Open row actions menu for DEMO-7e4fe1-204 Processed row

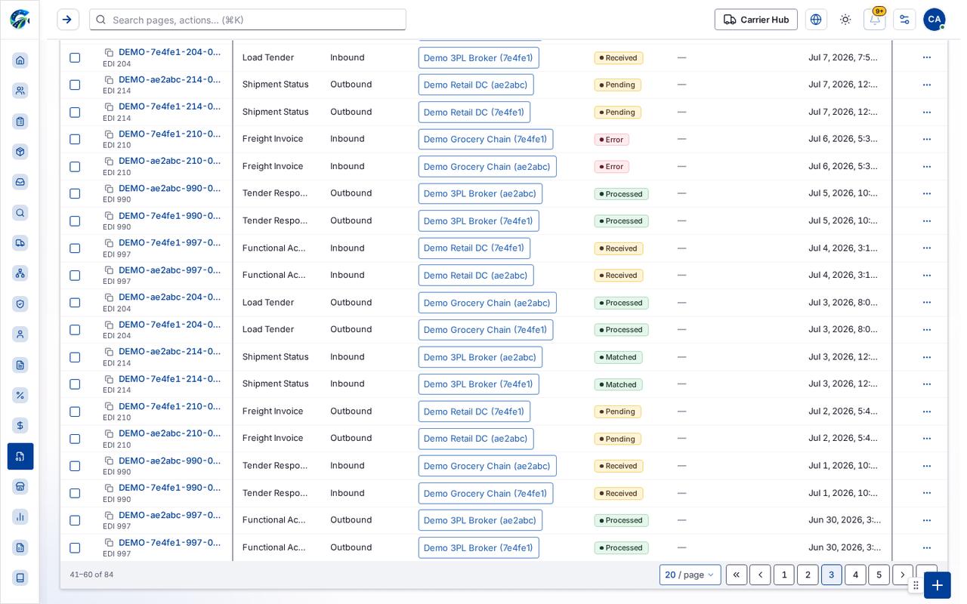click(926, 330)
